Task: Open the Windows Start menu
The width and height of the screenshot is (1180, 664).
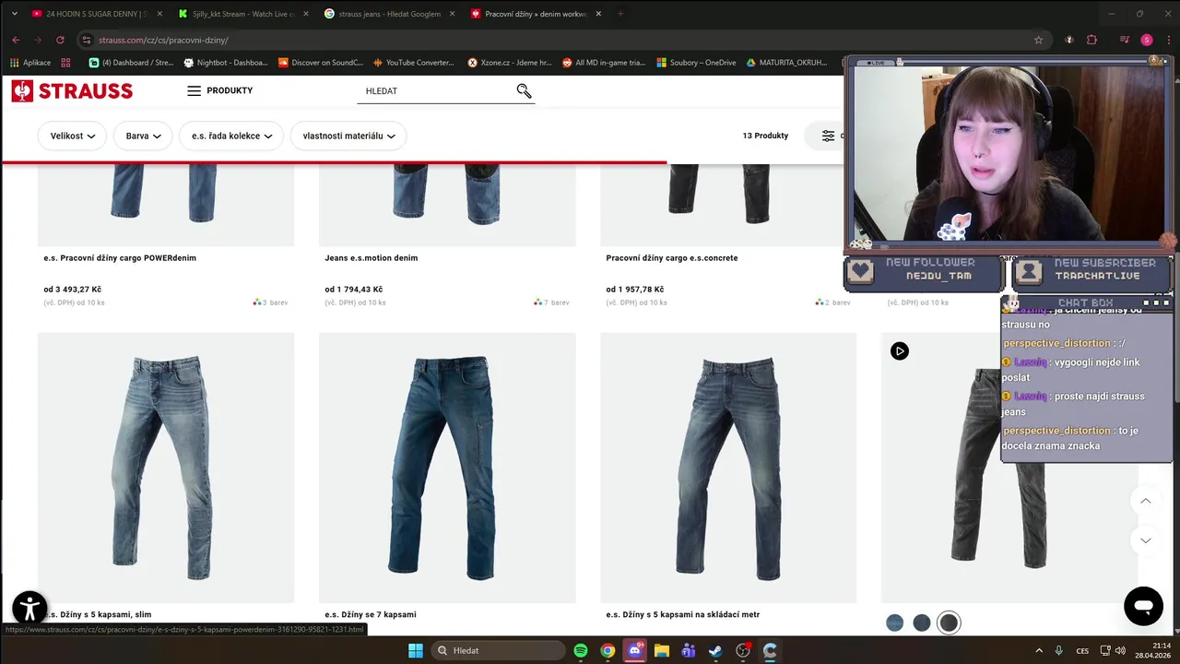Action: [416, 650]
